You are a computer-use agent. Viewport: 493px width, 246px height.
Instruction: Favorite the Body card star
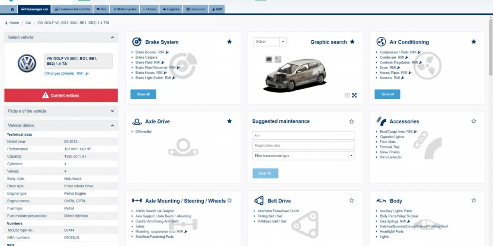point(474,201)
